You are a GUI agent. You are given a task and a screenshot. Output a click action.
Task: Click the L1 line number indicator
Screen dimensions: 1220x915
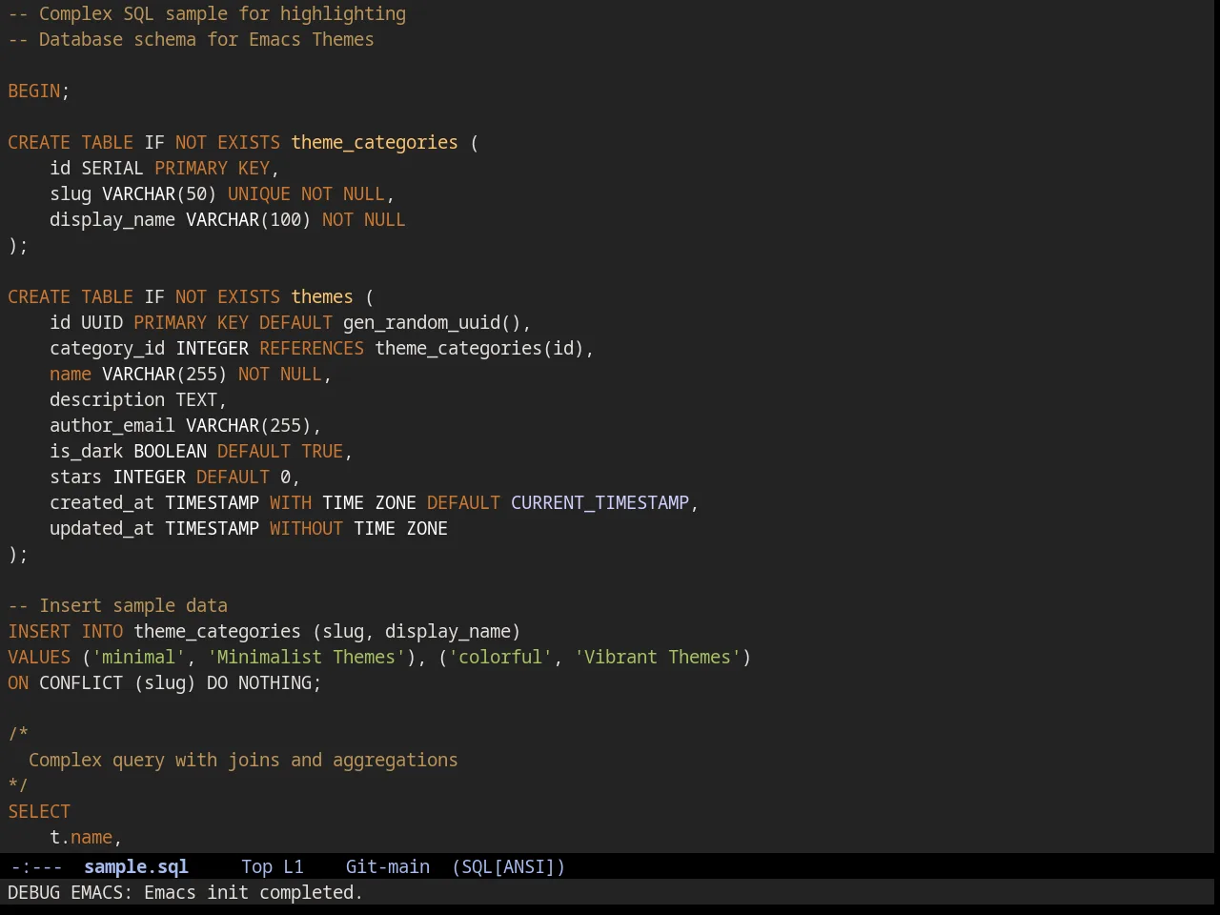tap(293, 866)
